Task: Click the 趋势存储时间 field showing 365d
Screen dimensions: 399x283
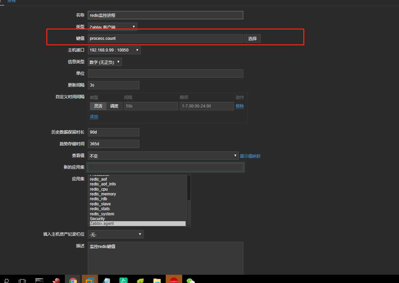Action: pyautogui.click(x=114, y=144)
